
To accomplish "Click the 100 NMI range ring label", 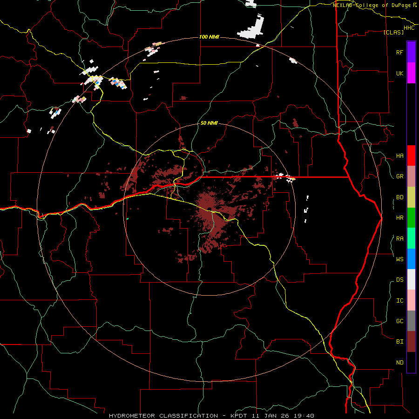I will 209,37.
